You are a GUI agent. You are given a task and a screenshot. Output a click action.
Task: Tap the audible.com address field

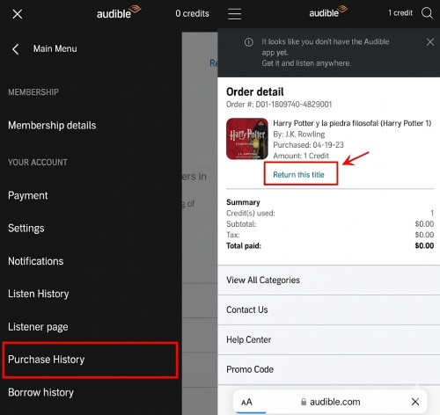[x=330, y=402]
